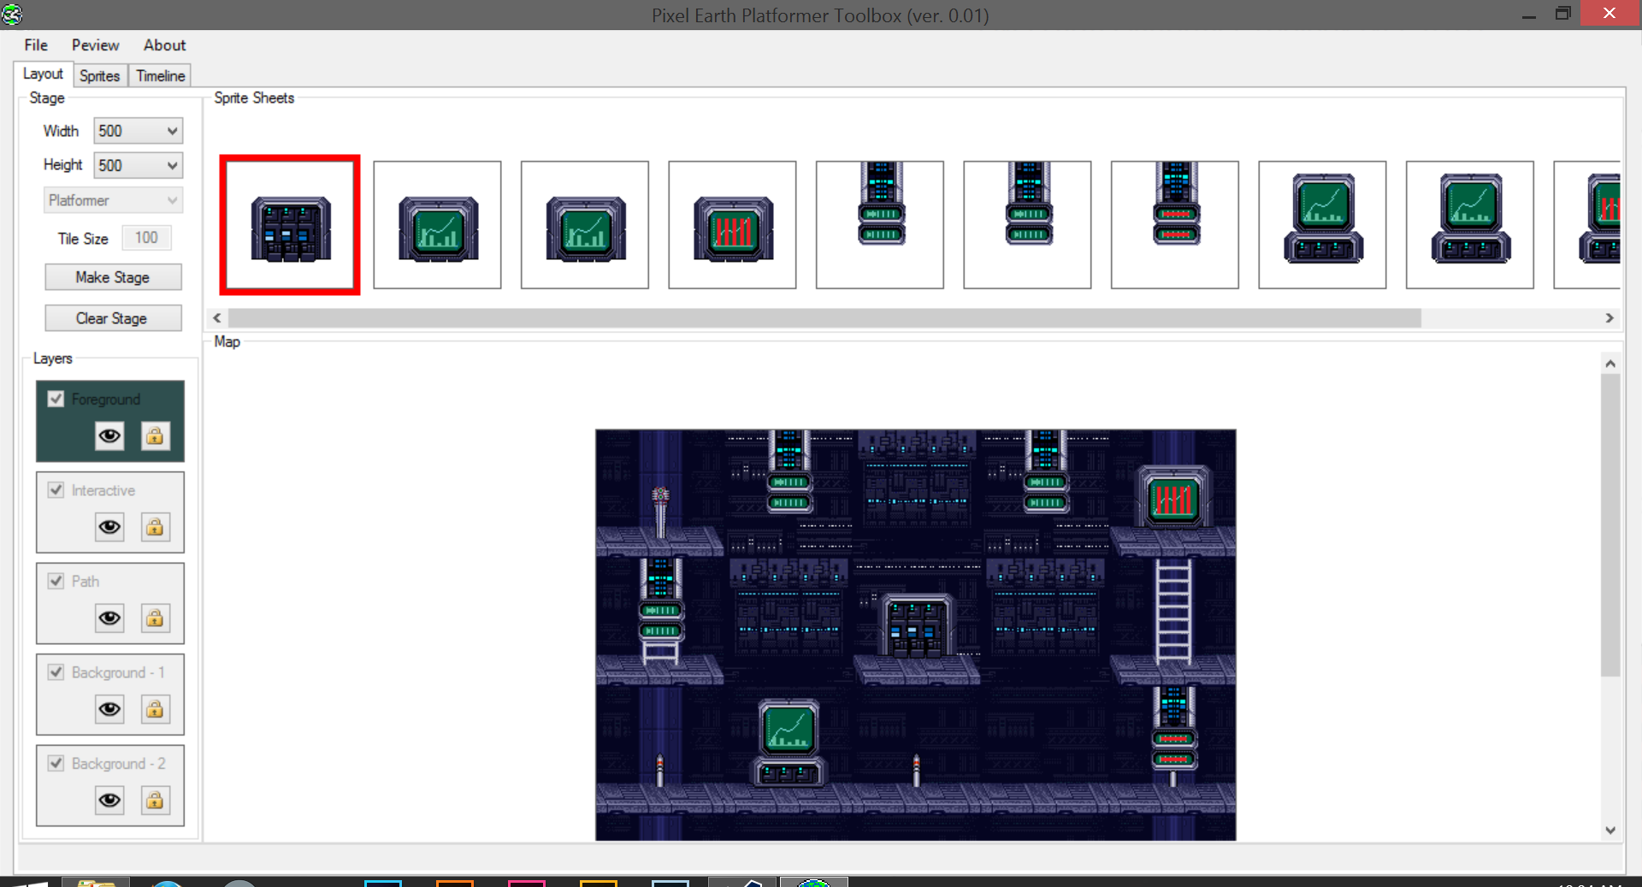Select the red bars monitor sprite thumbnail
1642x887 pixels.
point(732,225)
